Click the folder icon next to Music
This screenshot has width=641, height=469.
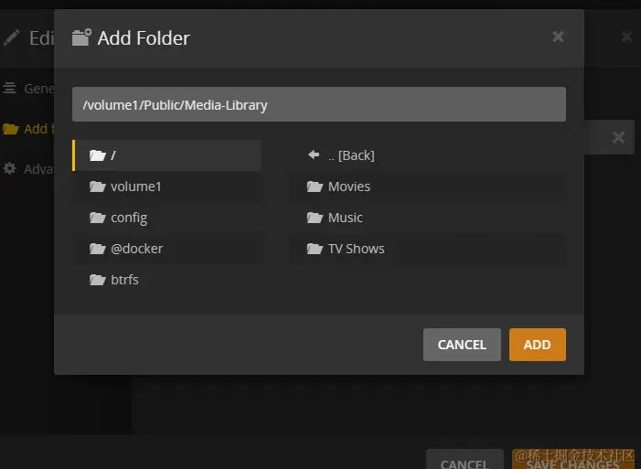(315, 218)
